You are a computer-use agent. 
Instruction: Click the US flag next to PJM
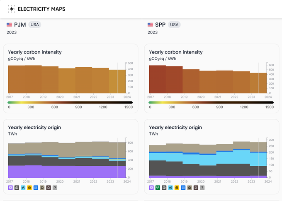tap(9, 25)
